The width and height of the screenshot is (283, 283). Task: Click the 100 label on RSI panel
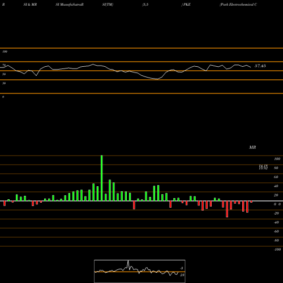click(5, 52)
